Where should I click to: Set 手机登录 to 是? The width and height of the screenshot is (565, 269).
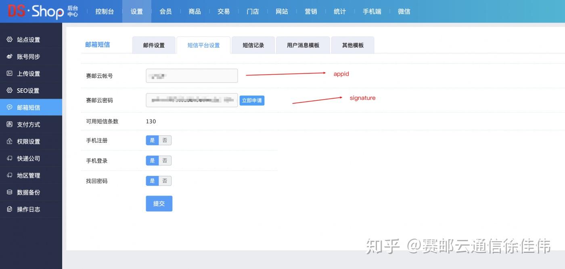click(x=152, y=161)
